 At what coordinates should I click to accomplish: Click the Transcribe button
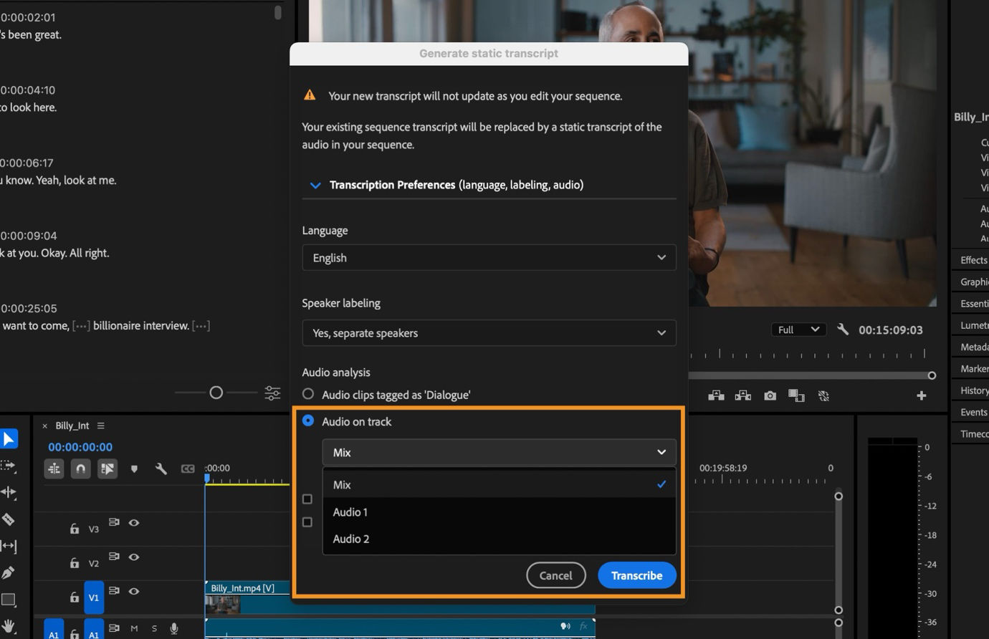(x=636, y=575)
